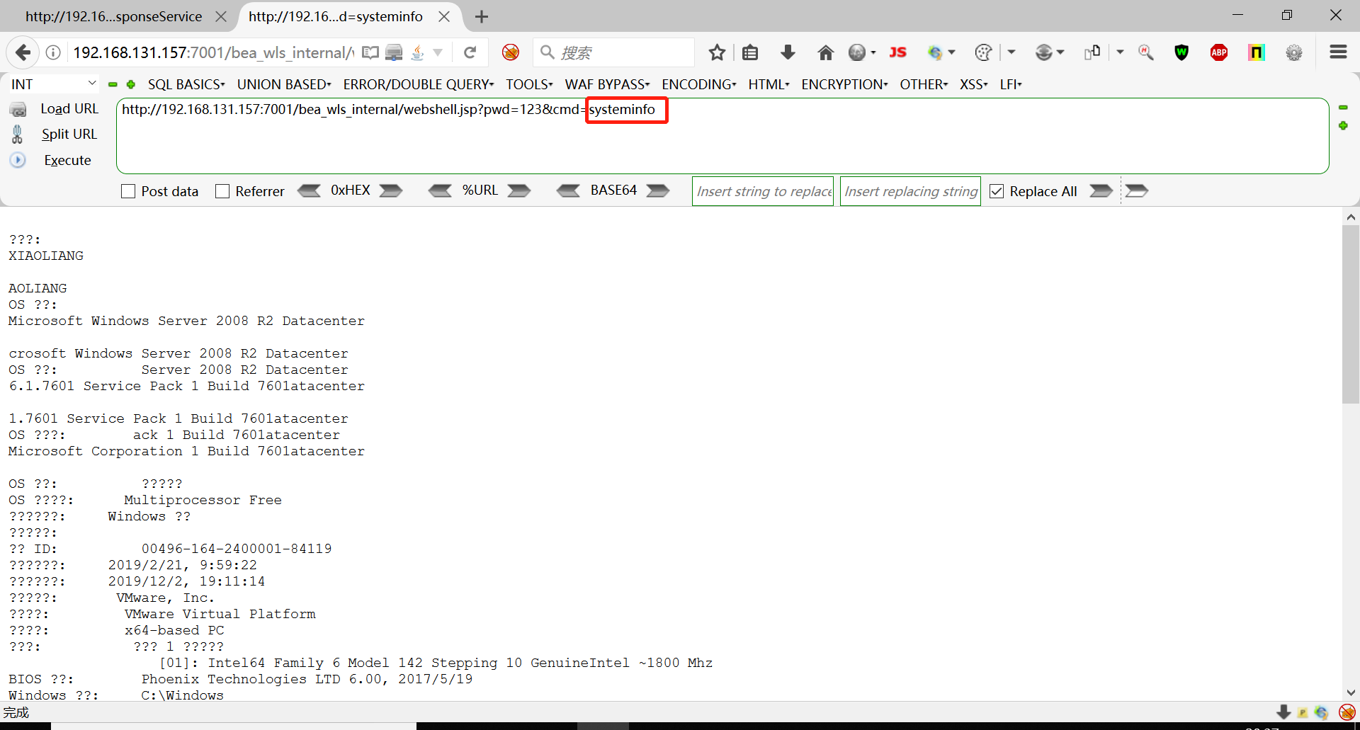This screenshot has height=730, width=1360.
Task: Click the HackBar magnifier icon
Action: (x=1146, y=52)
